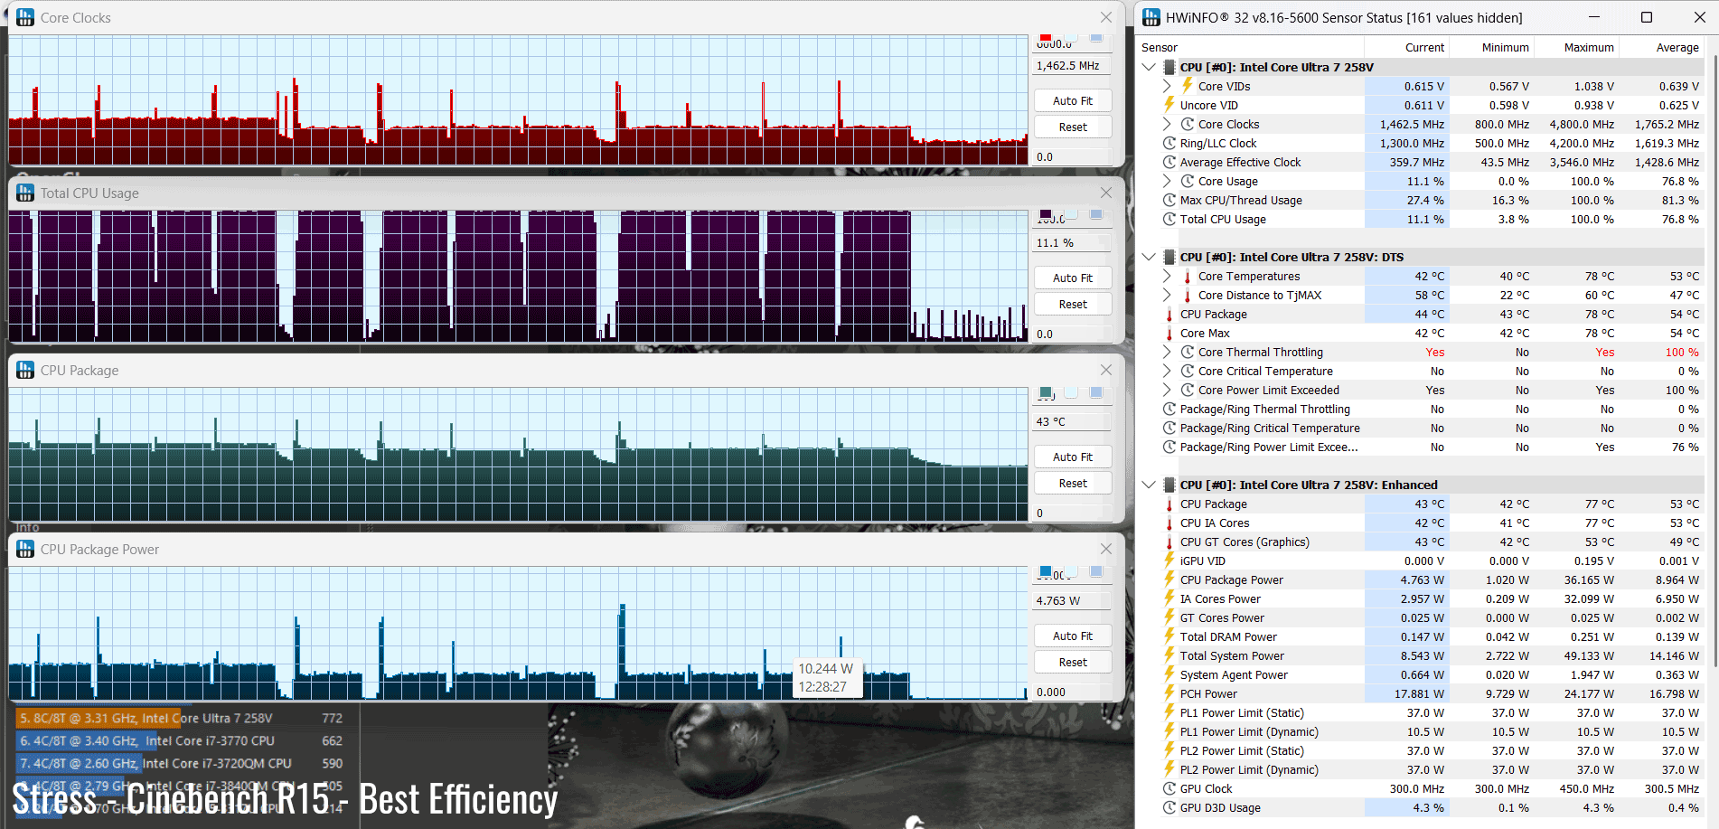1719x829 pixels.
Task: Click the CPU chip icon of the DTS group
Action: [x=1169, y=257]
